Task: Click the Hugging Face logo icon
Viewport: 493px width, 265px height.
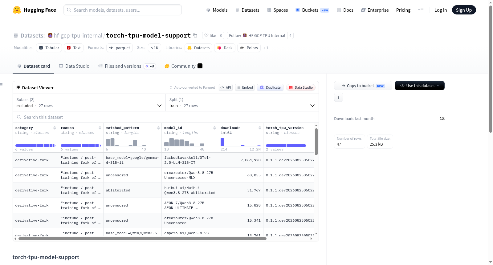Action: coord(17,10)
